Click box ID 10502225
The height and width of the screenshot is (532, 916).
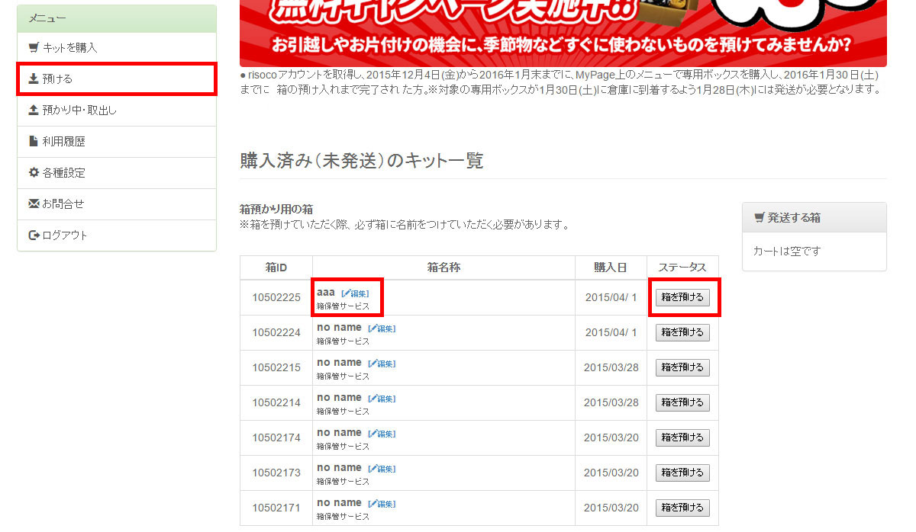(x=276, y=297)
